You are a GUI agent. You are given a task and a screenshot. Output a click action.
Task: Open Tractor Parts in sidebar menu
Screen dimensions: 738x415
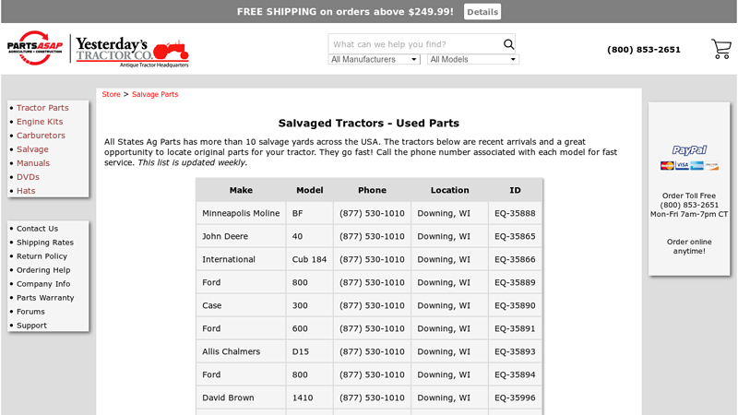point(42,108)
